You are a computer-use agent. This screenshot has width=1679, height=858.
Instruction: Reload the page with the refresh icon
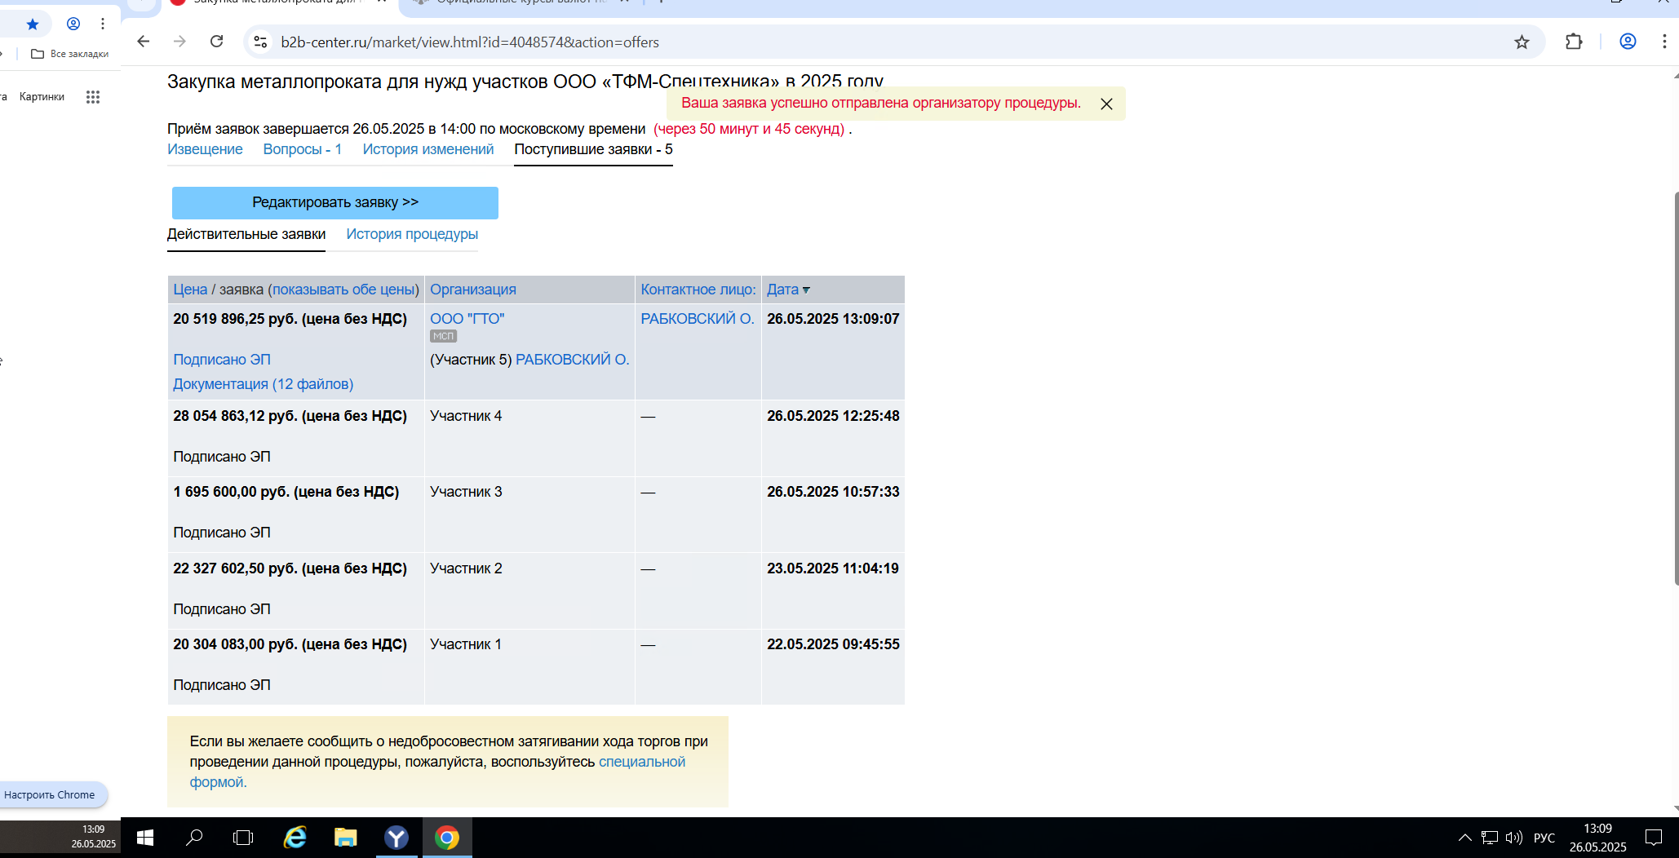tap(217, 42)
